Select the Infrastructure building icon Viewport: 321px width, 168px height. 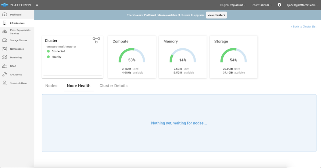click(x=4, y=23)
